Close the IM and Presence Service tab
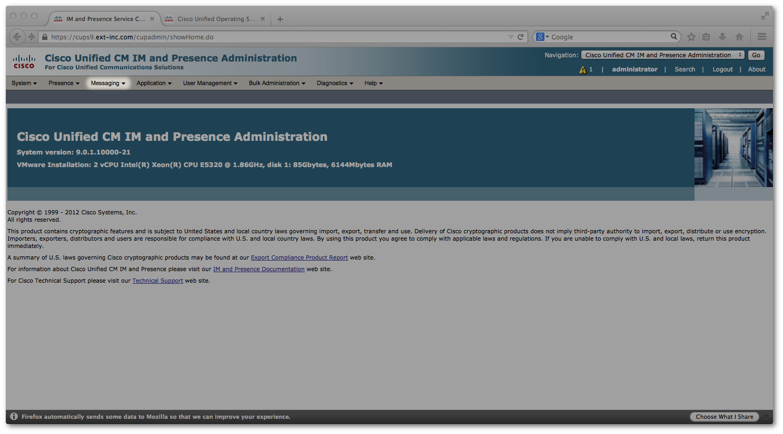The width and height of the screenshot is (783, 434). [x=152, y=19]
